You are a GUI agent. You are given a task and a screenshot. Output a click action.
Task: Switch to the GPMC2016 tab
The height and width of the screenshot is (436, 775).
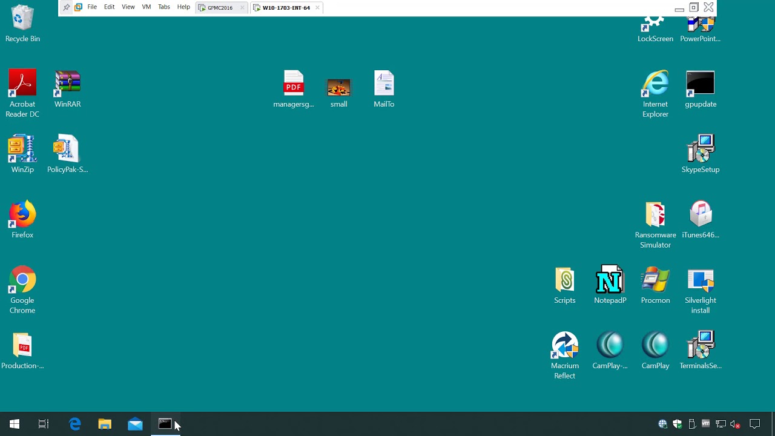coord(220,8)
